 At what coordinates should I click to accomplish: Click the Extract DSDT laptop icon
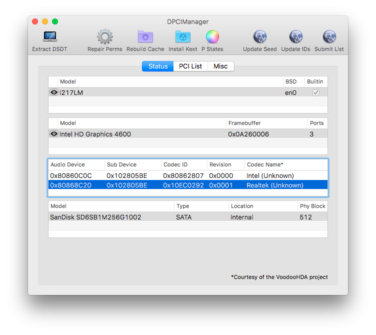(x=49, y=37)
